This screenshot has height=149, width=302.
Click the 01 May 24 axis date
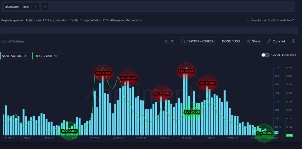(x=26, y=138)
